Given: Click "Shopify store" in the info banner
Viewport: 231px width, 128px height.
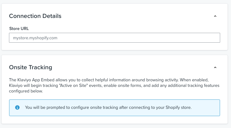Looking at the screenshot, I should tap(178, 108).
